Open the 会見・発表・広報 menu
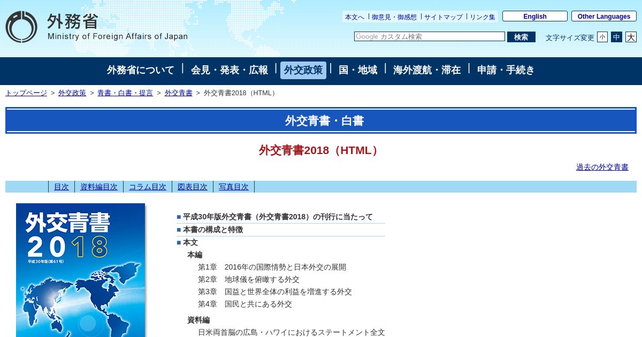The height and width of the screenshot is (337, 642). pyautogui.click(x=230, y=70)
